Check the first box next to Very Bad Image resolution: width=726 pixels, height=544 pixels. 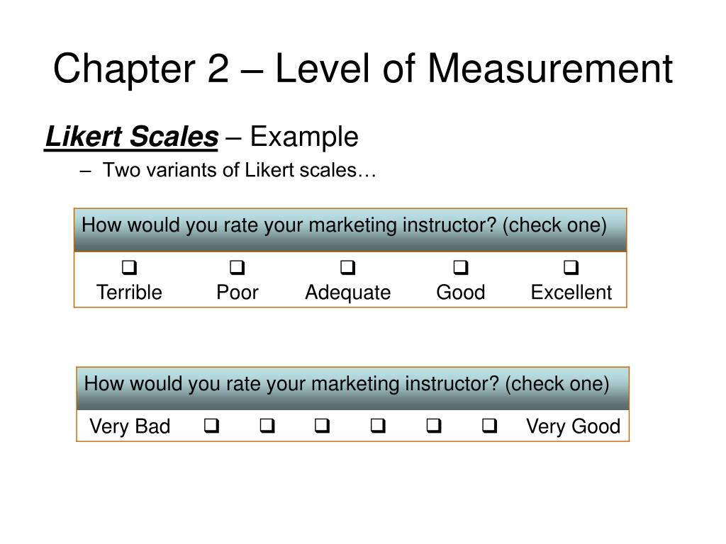click(211, 426)
